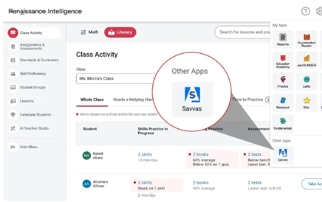Viewport: 322px width, 202px height.
Task: Select the Literacy subject pill
Action: [120, 32]
